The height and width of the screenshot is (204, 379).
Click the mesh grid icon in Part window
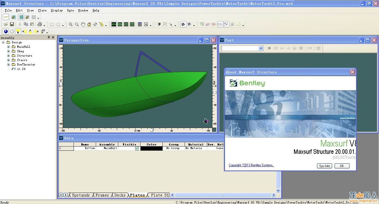pyautogui.click(x=301, y=48)
